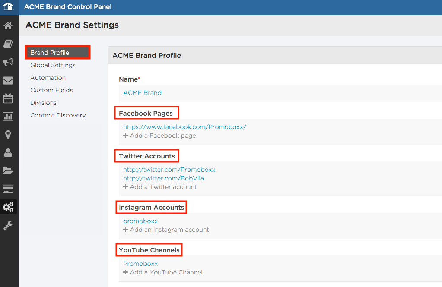Open the megaphone campaigns icon

click(x=8, y=62)
